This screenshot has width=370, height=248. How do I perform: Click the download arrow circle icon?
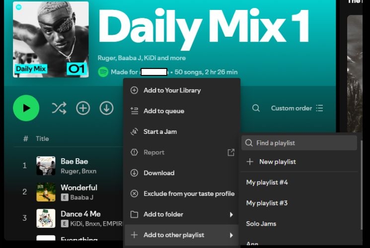coord(107,108)
